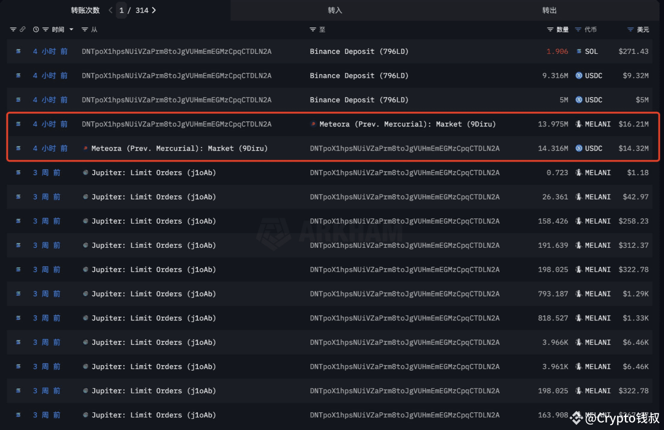Open Binance Deposit (796LD) in the 5M row
664x430 pixels.
[x=359, y=100]
